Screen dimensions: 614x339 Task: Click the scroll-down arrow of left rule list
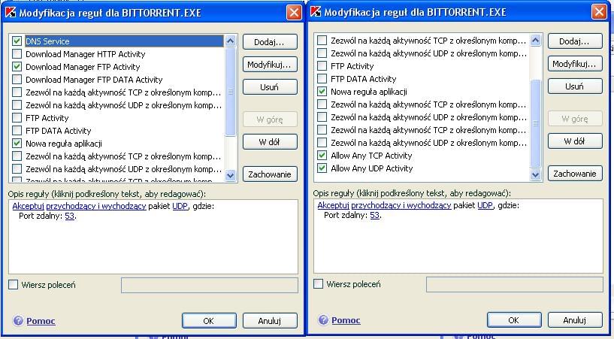(x=231, y=175)
